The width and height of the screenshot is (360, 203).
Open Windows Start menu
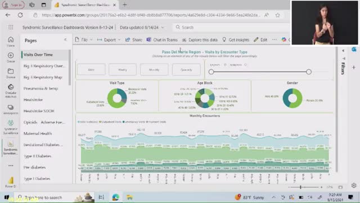tap(6, 197)
